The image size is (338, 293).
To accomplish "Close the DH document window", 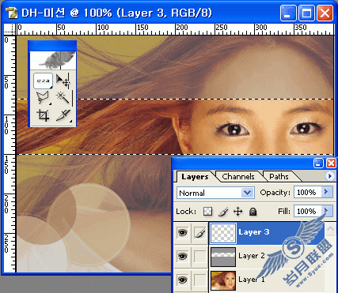I will click(325, 13).
